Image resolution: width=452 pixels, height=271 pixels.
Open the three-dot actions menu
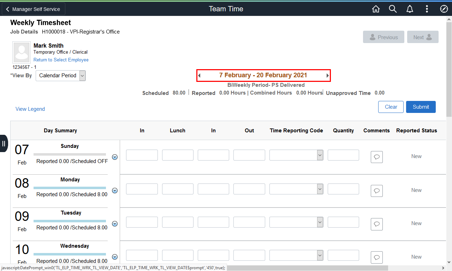[427, 9]
